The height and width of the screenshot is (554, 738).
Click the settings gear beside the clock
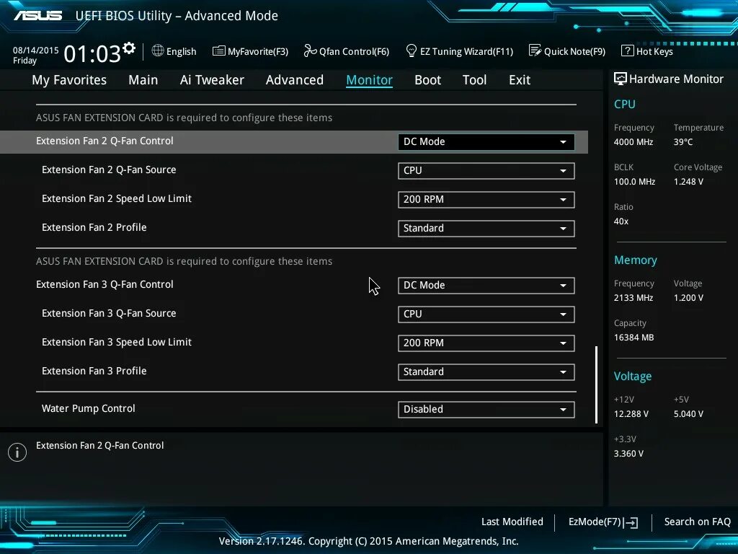click(129, 48)
